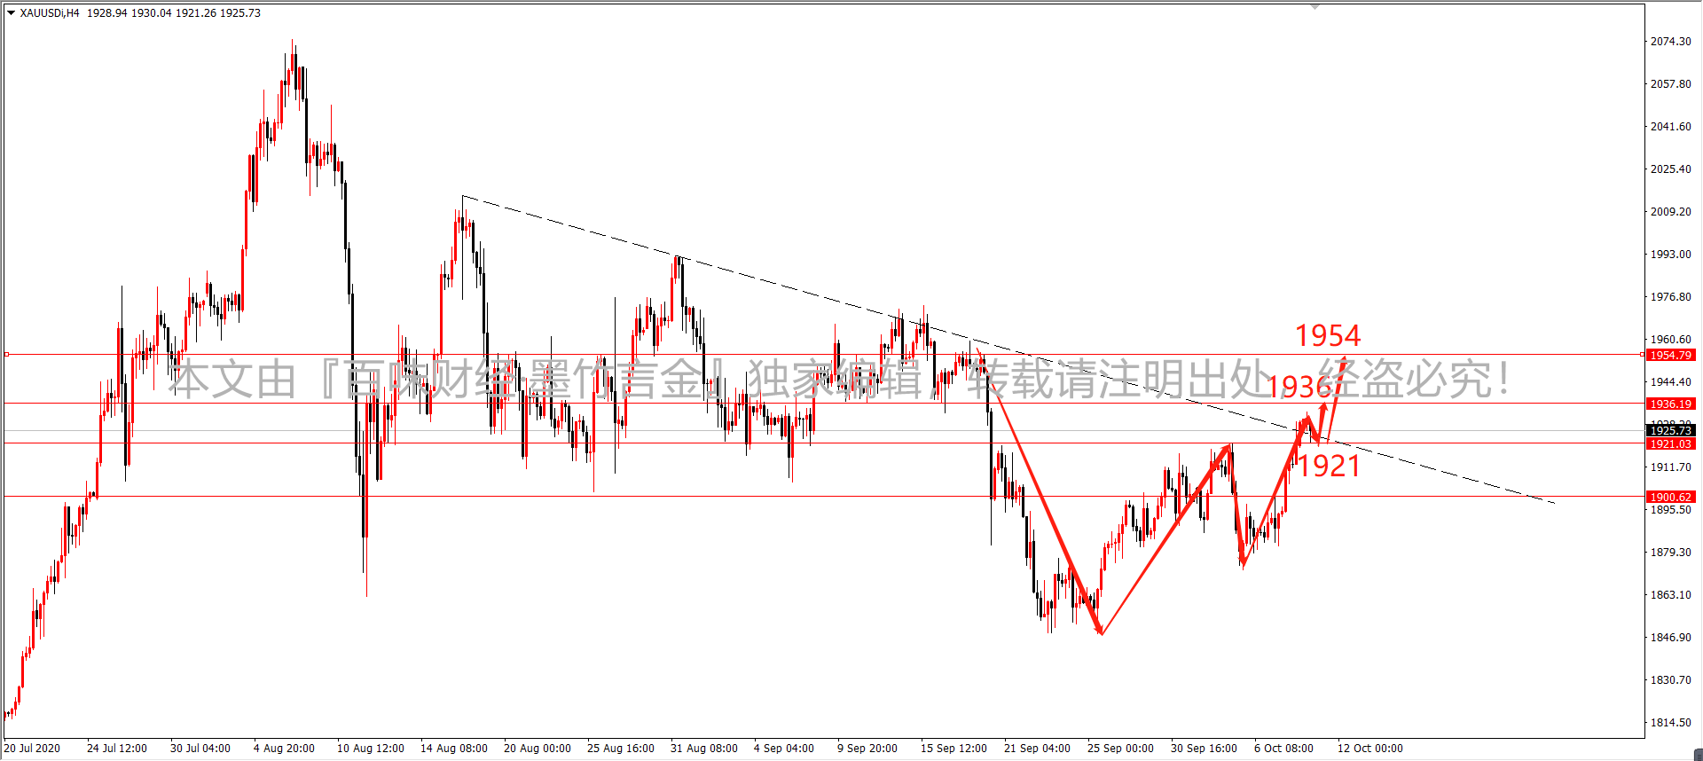Click the 30 Sep 16:00 time label
The image size is (1703, 761).
1204,749
